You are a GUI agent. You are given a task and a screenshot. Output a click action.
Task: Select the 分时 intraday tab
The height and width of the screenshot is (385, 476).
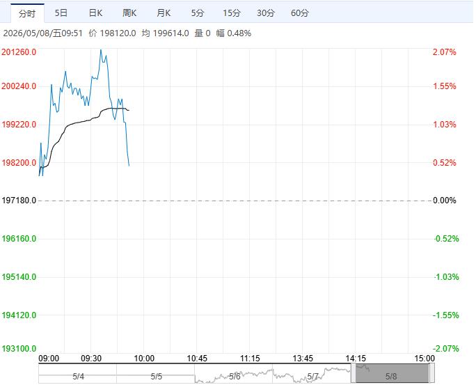tap(27, 13)
